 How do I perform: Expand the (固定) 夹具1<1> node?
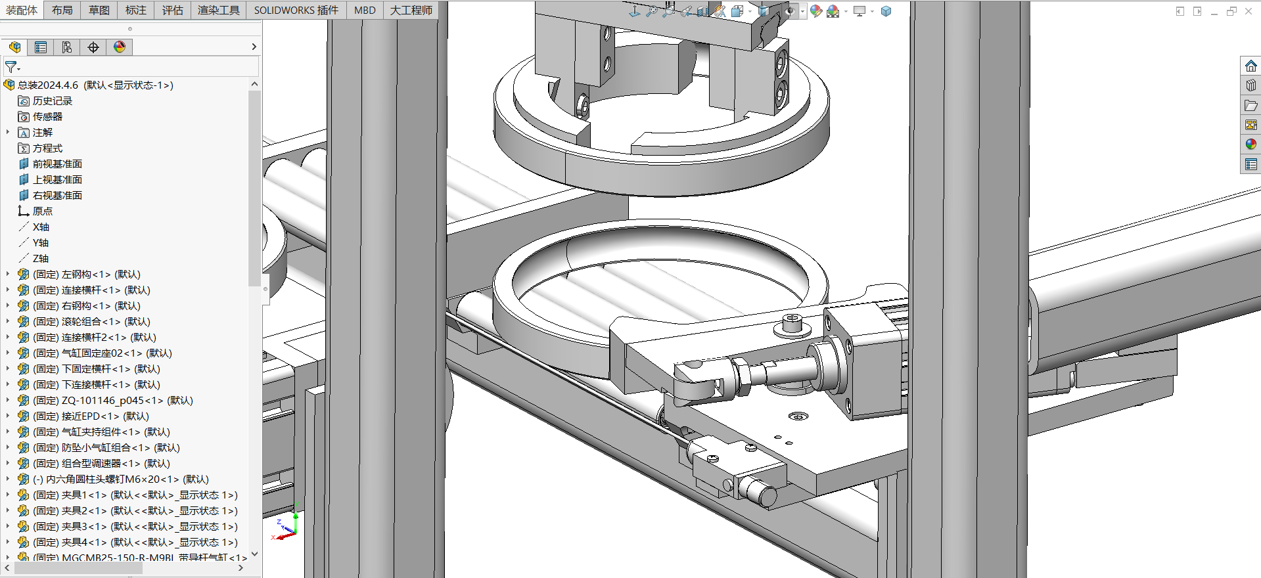(x=8, y=495)
